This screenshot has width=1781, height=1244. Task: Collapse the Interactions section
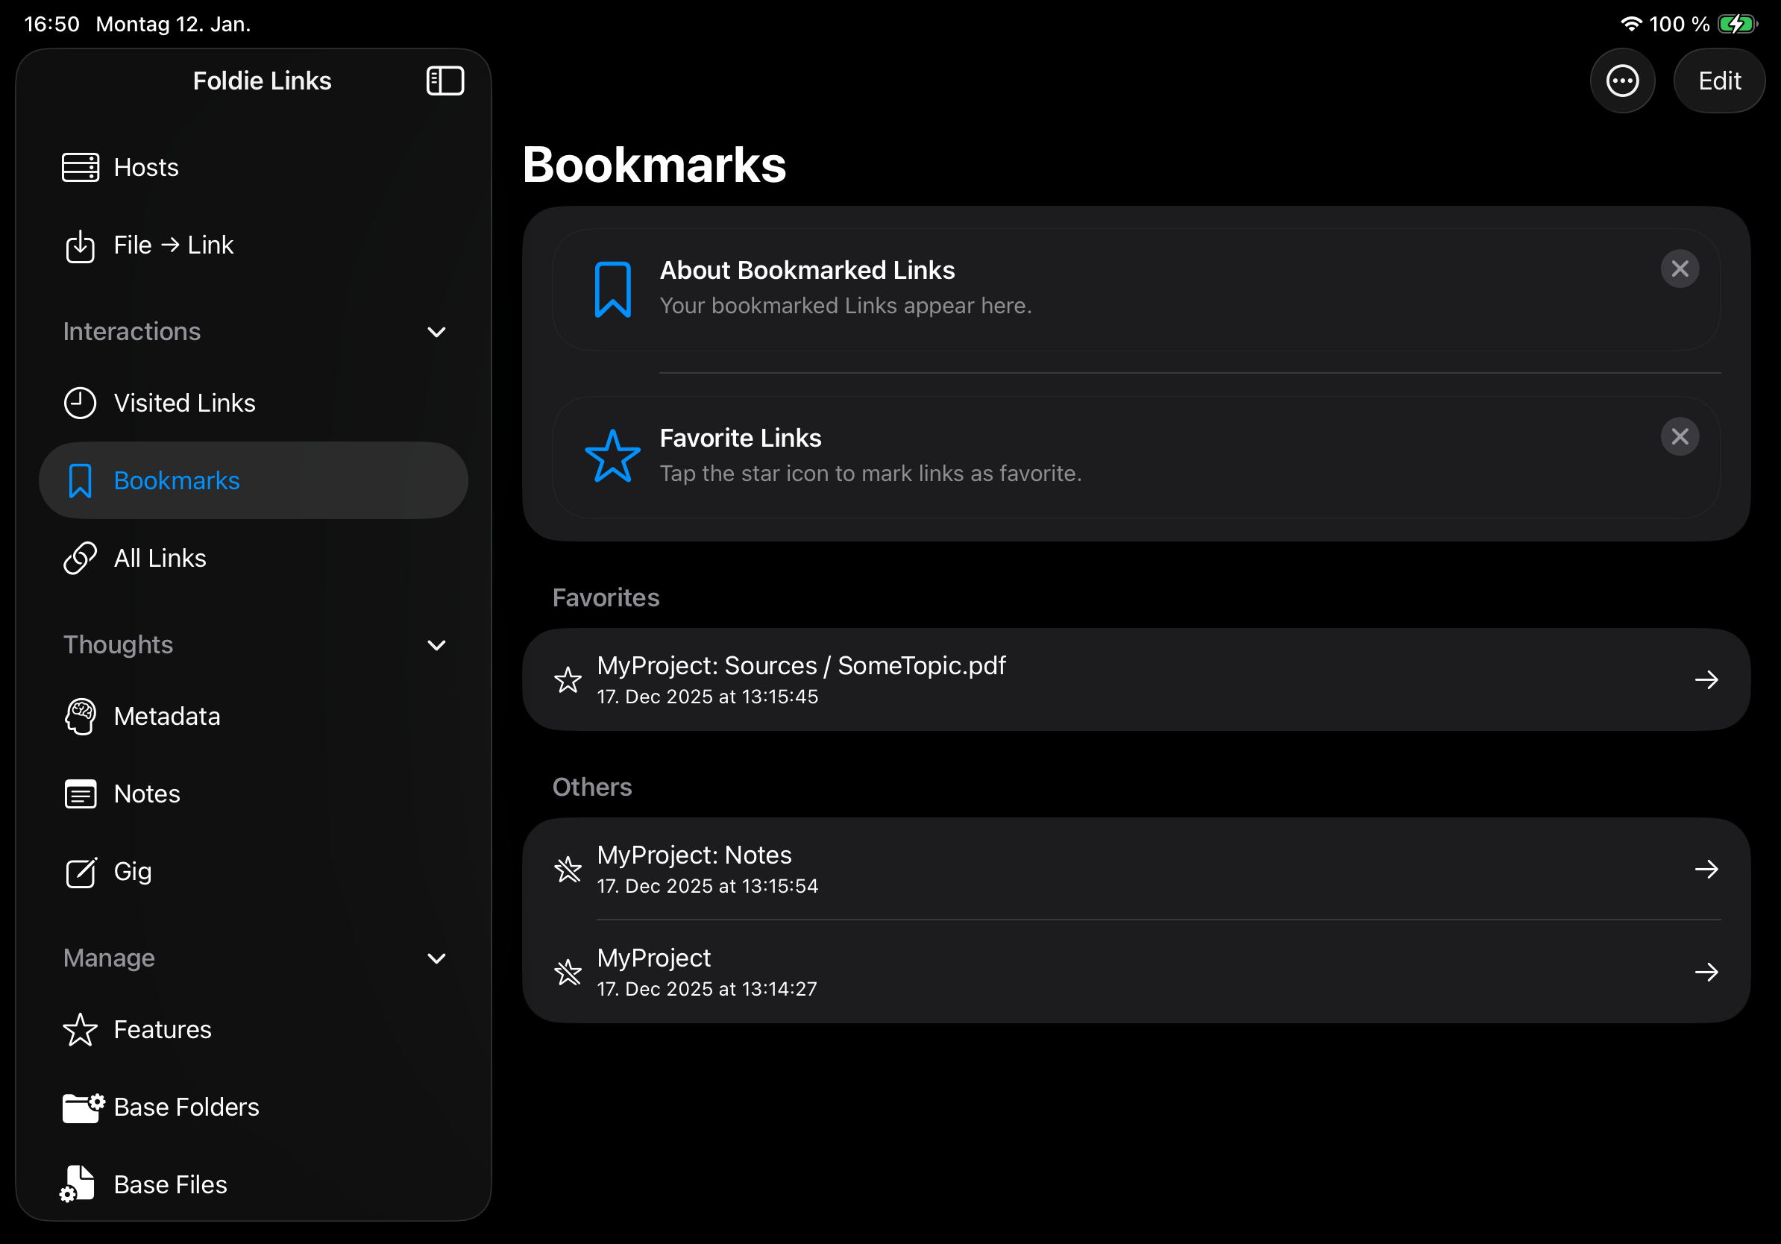(x=437, y=332)
